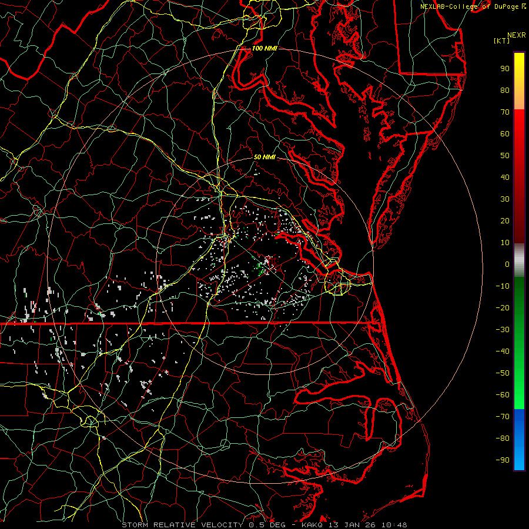Click the 0 value on velocity scale
The width and height of the screenshot is (529, 529).
(x=507, y=264)
